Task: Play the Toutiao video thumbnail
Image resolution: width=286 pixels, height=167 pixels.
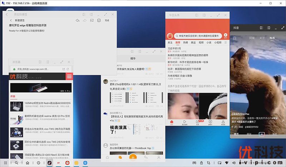Action: (x=198, y=106)
